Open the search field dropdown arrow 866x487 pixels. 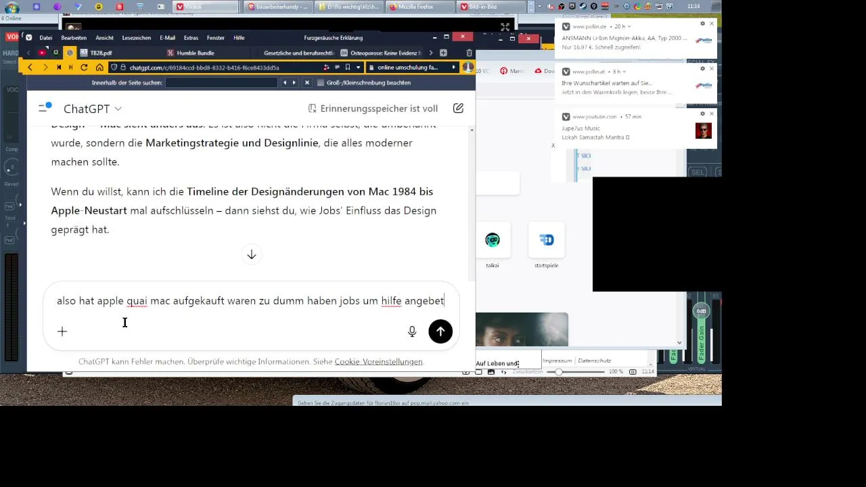click(x=453, y=68)
